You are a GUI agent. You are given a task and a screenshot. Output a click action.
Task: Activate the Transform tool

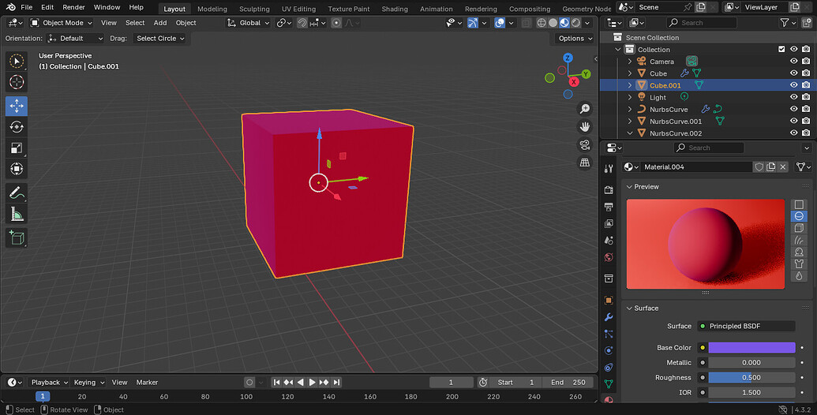point(17,169)
